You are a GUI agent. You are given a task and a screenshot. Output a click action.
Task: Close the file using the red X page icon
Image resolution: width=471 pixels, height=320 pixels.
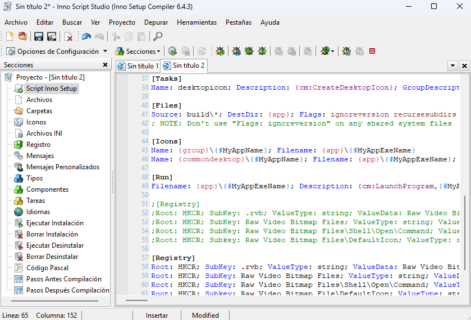coord(68,36)
